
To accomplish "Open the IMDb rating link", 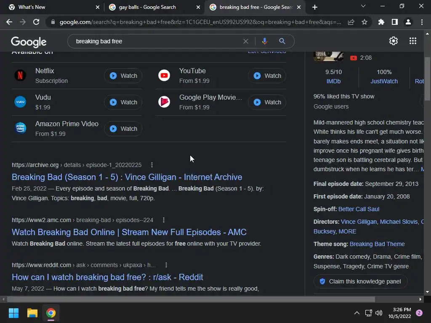I will [333, 81].
